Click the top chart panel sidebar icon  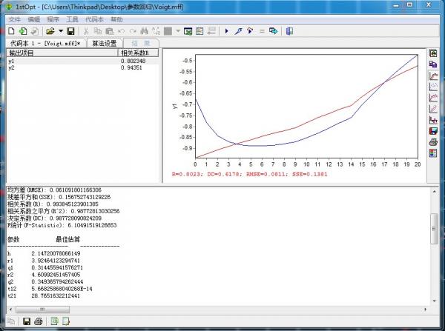[x=433, y=53]
